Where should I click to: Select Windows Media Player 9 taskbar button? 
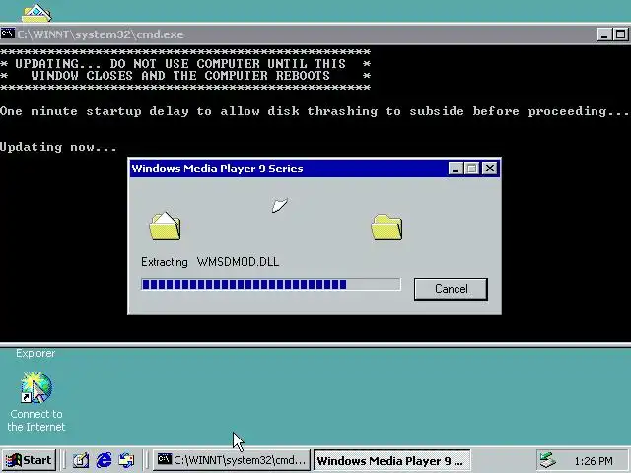391,460
